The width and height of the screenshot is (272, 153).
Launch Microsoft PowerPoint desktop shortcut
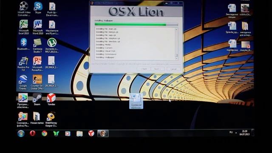coord(37,64)
